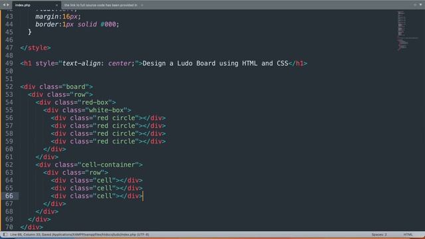This screenshot has height=239, width=425.
Task: Close the index.php tab
Action: click(x=56, y=5)
